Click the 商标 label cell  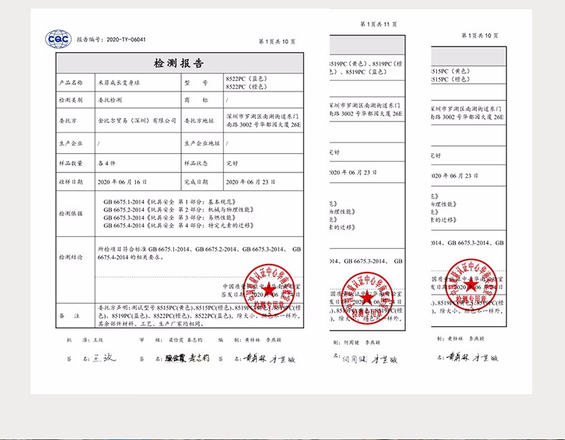(202, 100)
